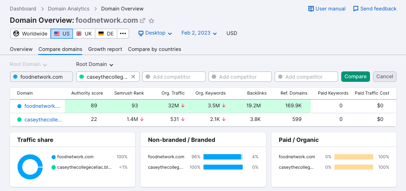Click the first Add competitor input field
The image size is (406, 191).
(176, 77)
